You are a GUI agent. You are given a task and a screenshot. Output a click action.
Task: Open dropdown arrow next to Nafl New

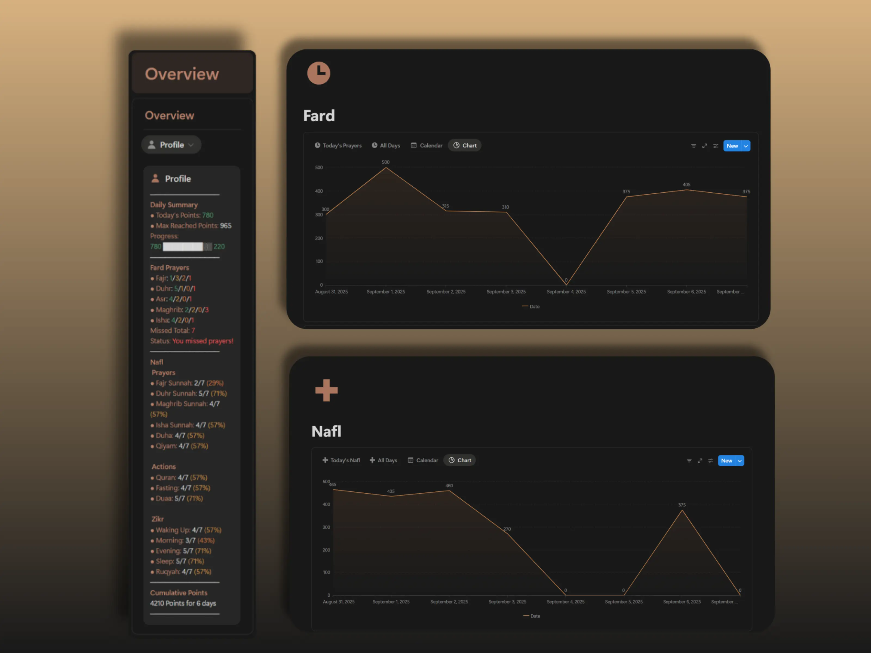(740, 461)
